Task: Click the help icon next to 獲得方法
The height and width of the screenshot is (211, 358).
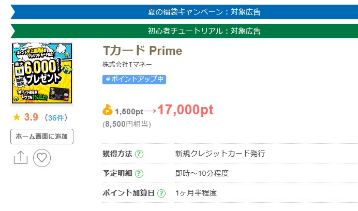Action: pyautogui.click(x=139, y=154)
